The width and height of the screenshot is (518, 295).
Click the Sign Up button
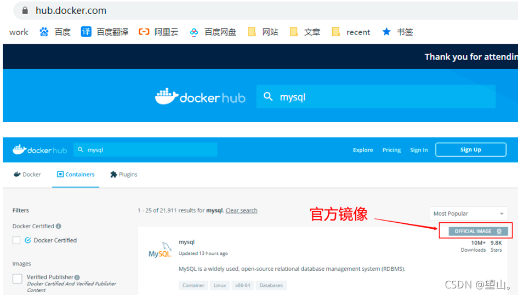(x=471, y=149)
